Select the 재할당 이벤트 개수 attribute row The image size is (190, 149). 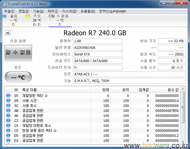pyautogui.click(x=93, y=125)
